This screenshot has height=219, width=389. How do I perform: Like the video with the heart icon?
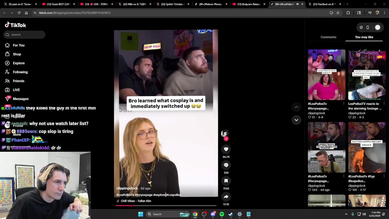click(x=226, y=149)
